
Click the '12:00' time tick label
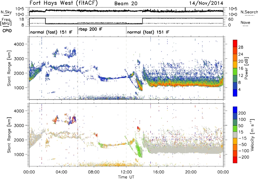pos(126,172)
